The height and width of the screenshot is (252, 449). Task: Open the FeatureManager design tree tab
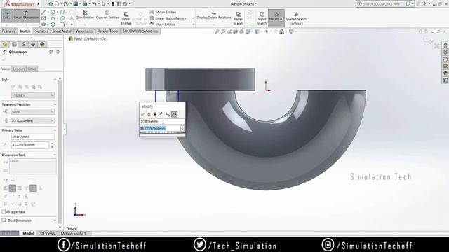5,44
